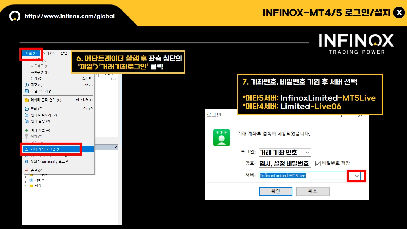Image resolution: width=407 pixels, height=229 pixels.
Task: Click the 로그인 account number field
Action: click(x=285, y=152)
